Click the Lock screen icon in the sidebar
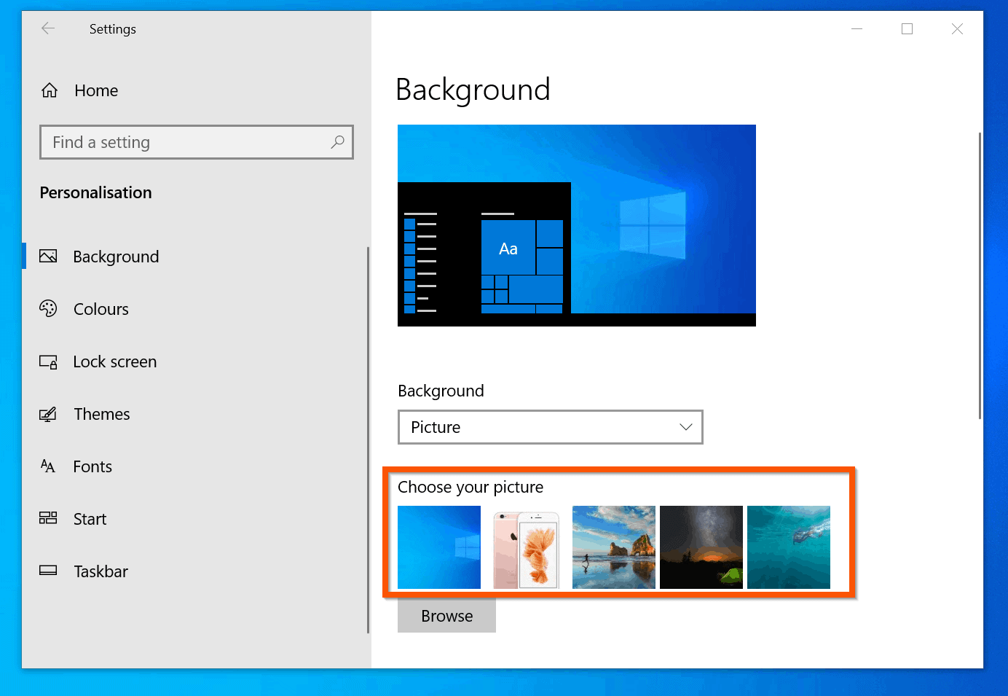This screenshot has height=696, width=1008. [x=48, y=361]
